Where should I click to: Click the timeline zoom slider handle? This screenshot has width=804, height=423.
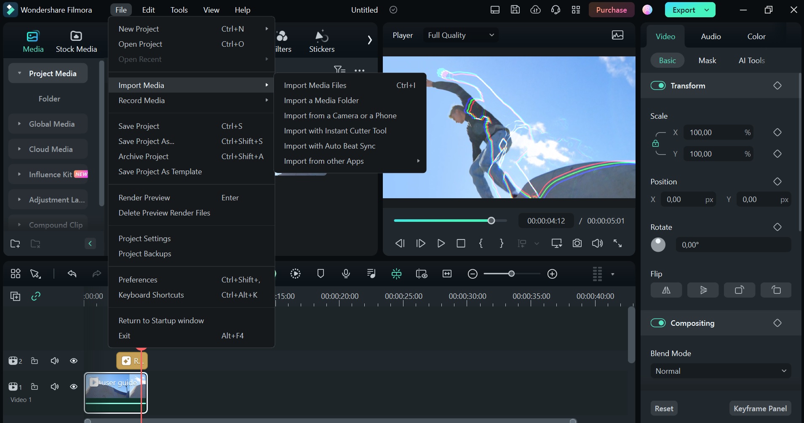tap(511, 274)
